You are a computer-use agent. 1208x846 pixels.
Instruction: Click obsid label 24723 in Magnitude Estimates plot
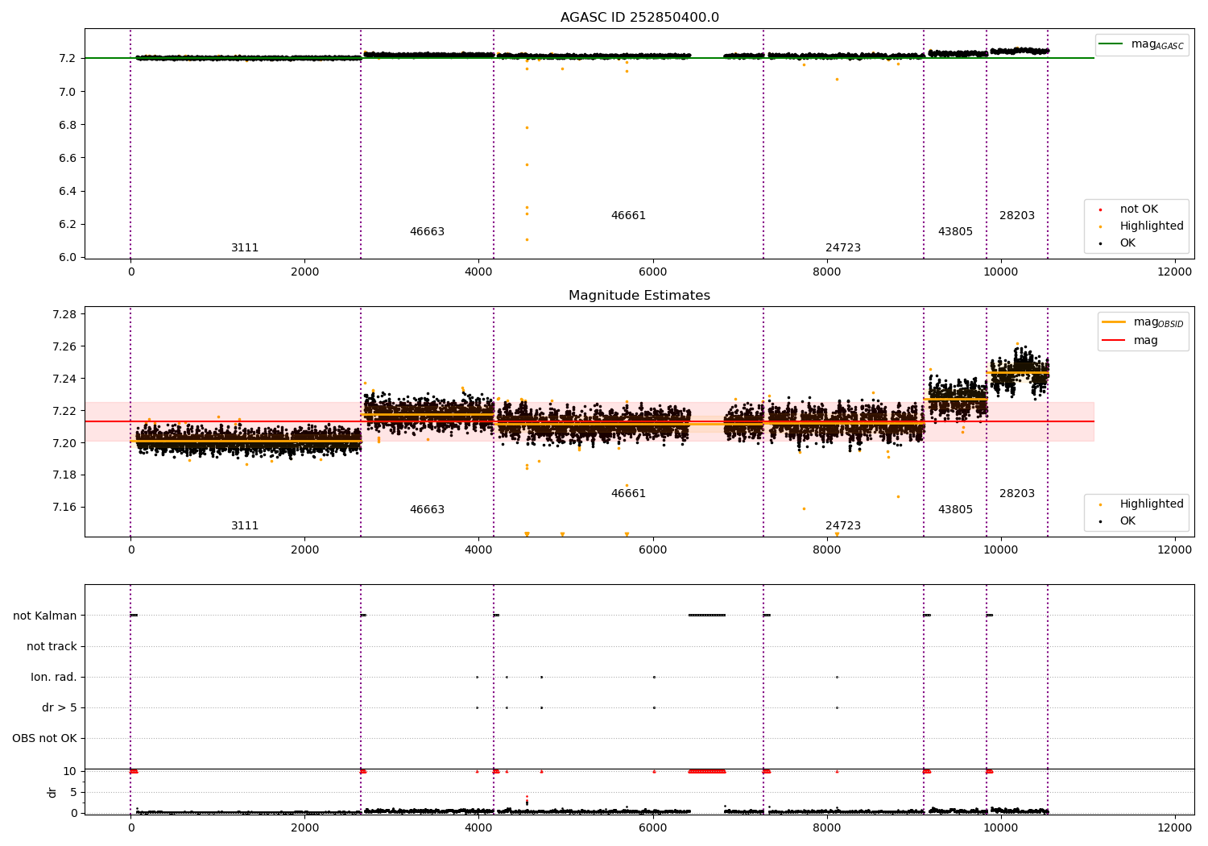click(x=843, y=526)
